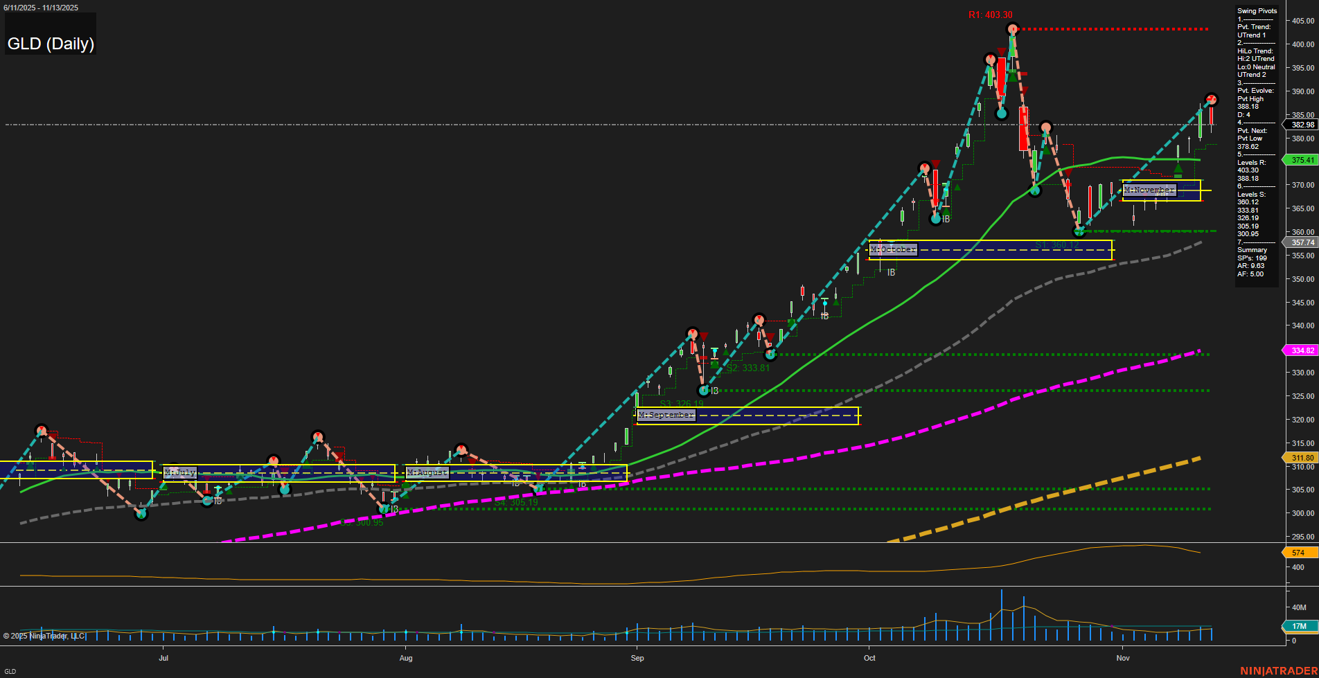Screen dimensions: 1319x678
Task: Select the swing high circle at the 403.30 peak
Action: coord(1012,29)
